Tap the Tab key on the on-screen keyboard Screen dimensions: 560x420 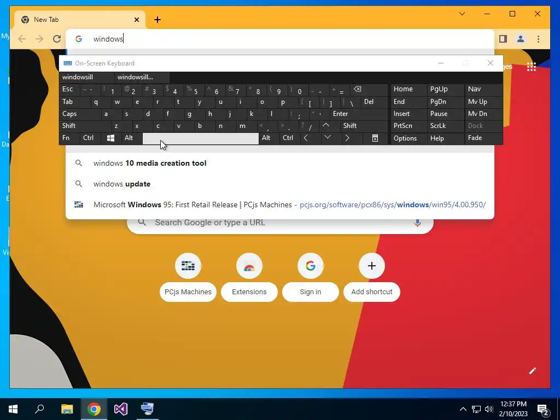[x=74, y=102]
